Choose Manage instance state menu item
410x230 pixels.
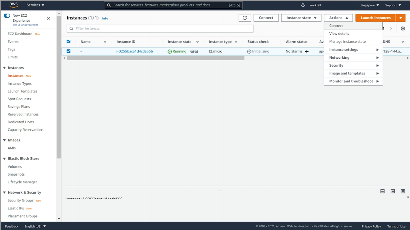click(x=353, y=42)
